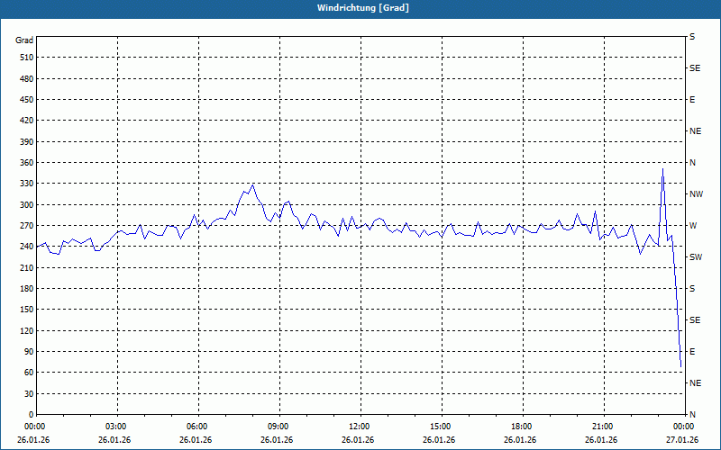Select the 18:00 time axis label

(x=522, y=427)
